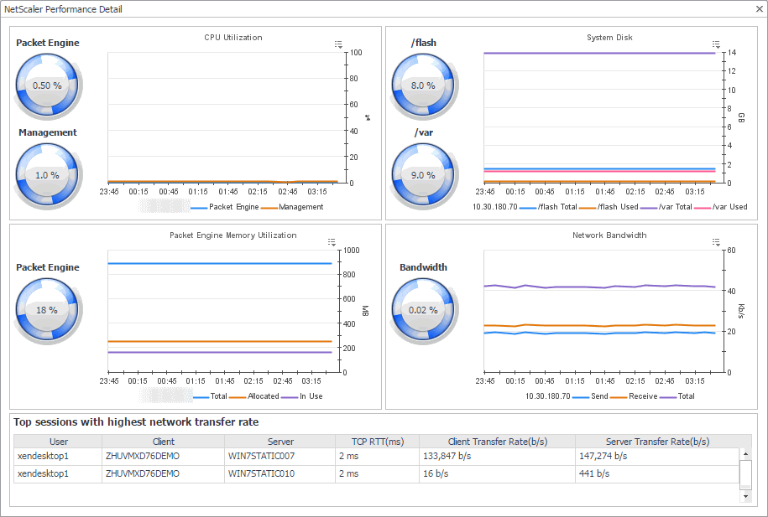This screenshot has height=517, width=768.
Task: Click the /flash disk gauge showing 8.0 %
Action: pos(424,85)
